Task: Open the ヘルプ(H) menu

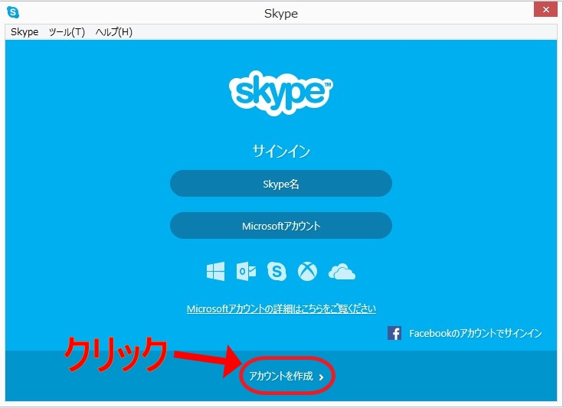Action: tap(114, 32)
